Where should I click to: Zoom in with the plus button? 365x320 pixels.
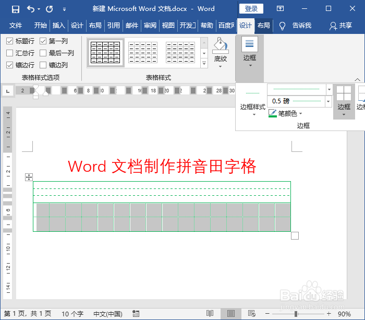[328, 314]
